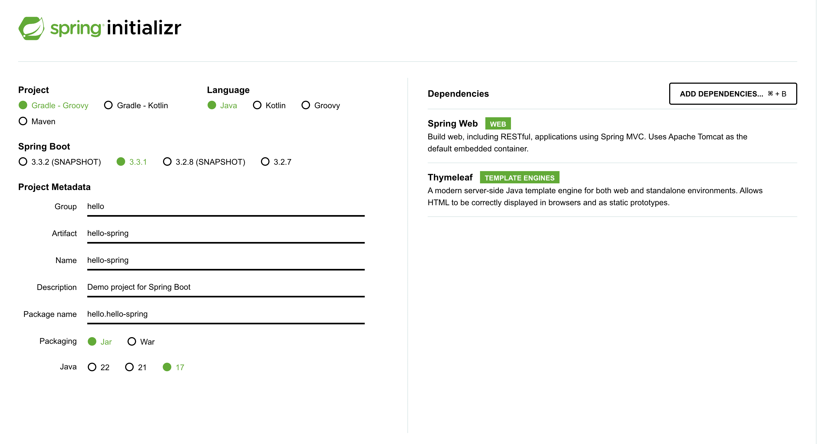Open the Add Dependencies dialog
Screen dimensions: 817x444
[x=733, y=94]
